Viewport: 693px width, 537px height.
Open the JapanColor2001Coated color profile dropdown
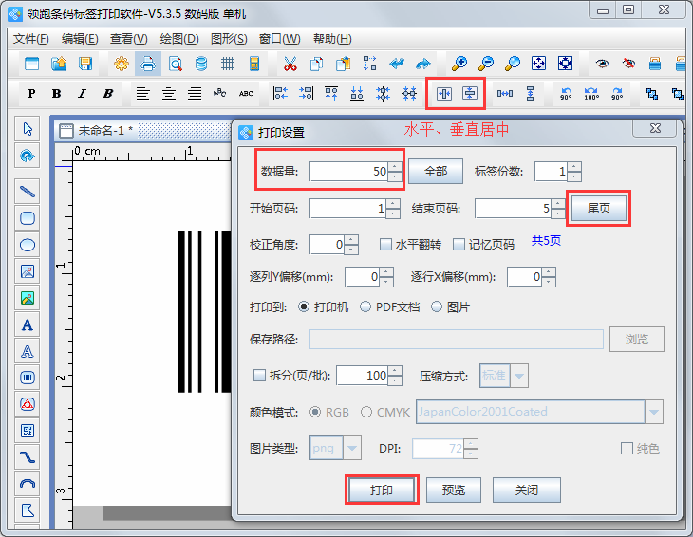tap(653, 412)
